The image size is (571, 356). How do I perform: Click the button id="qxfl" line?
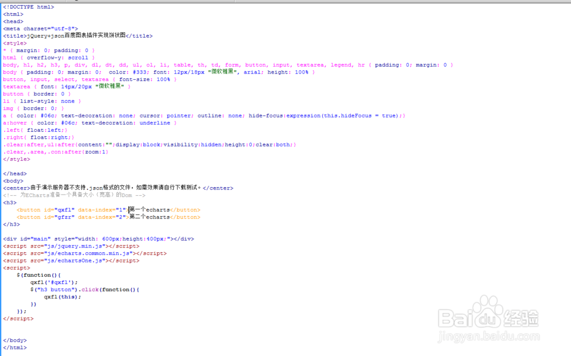108,210
